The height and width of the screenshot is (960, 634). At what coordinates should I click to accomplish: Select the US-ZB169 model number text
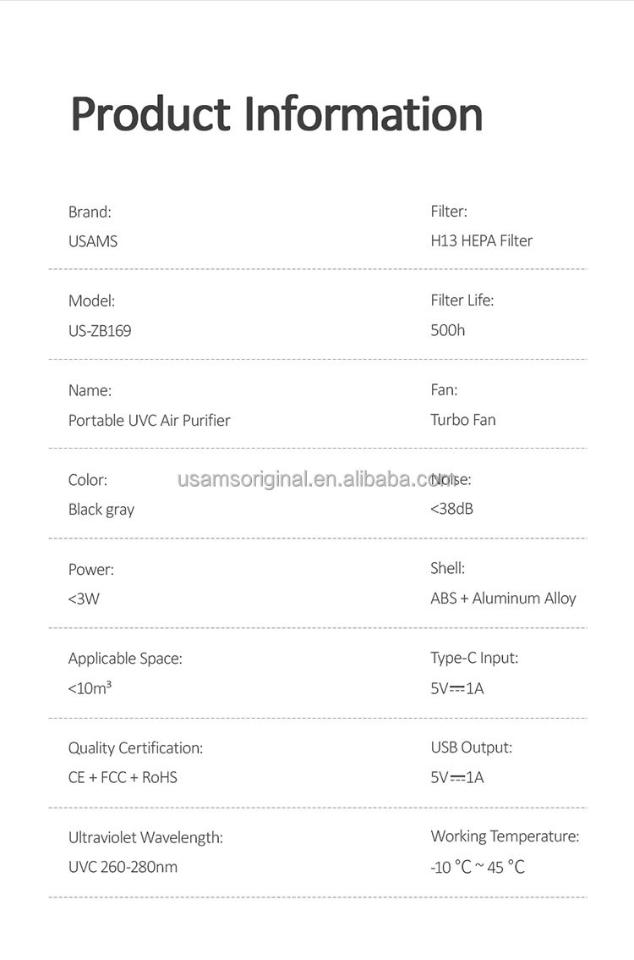100,331
